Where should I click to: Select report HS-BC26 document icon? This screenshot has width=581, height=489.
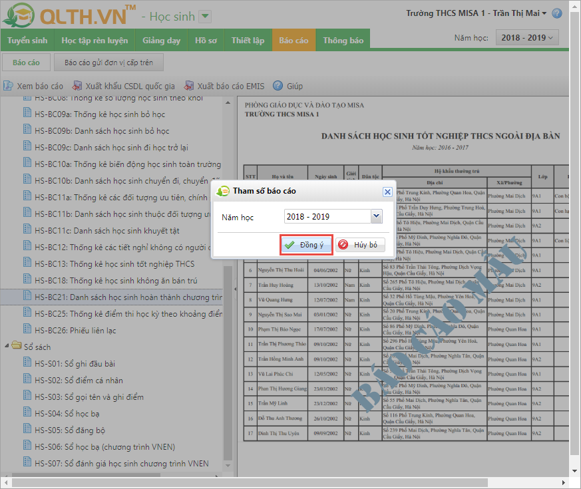27,329
